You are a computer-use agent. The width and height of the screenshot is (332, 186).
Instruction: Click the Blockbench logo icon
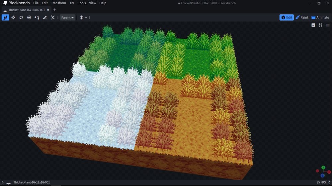tap(5, 3)
